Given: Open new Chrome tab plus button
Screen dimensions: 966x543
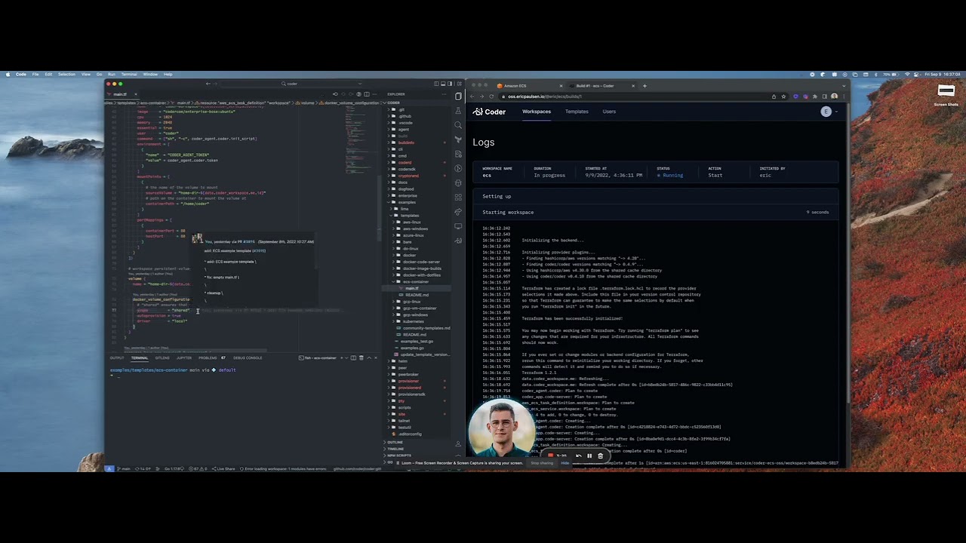Looking at the screenshot, I should click(x=645, y=85).
